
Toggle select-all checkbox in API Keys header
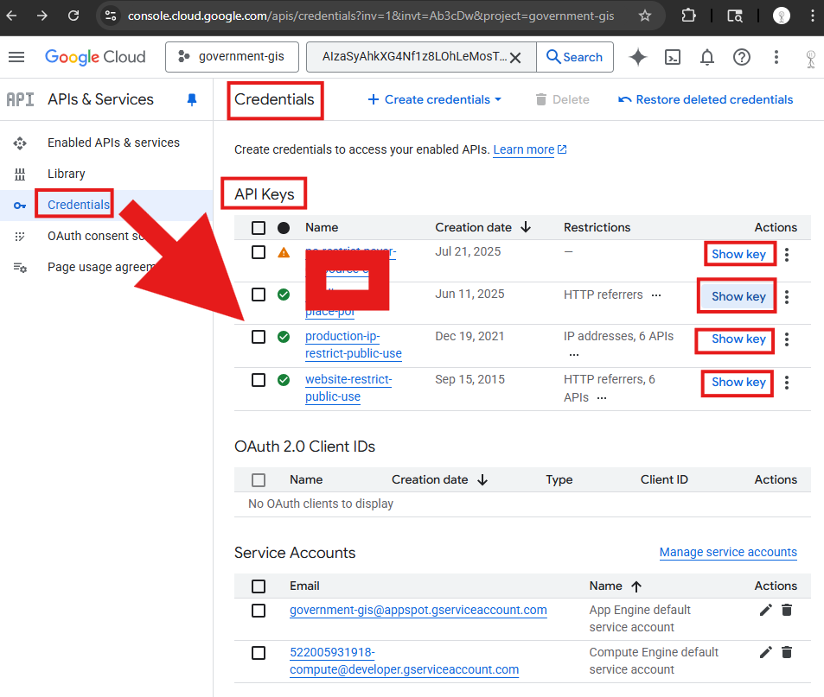(258, 228)
